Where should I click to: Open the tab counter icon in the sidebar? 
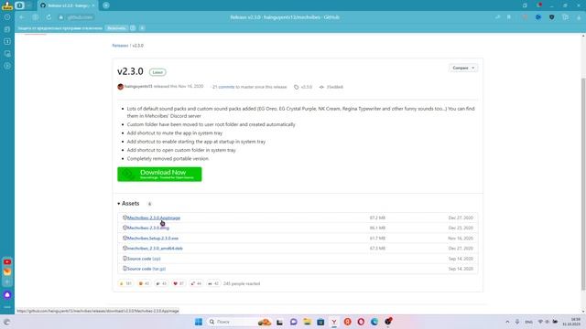click(x=7, y=41)
